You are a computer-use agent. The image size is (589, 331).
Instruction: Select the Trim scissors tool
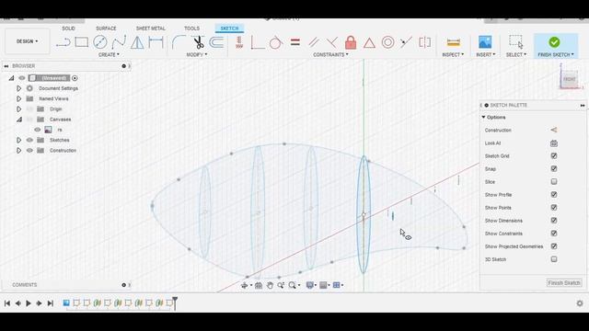pos(198,42)
